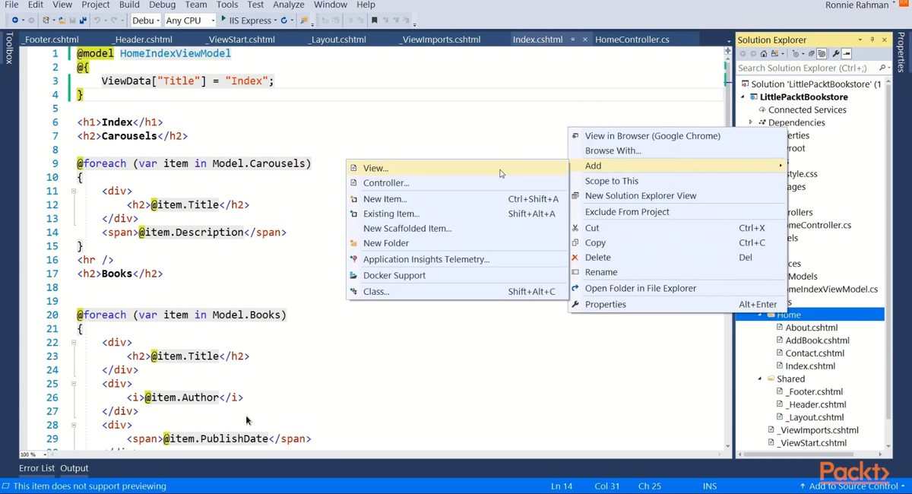
Task: Choose View in Browser (Google Chrome)
Action: [678, 135]
